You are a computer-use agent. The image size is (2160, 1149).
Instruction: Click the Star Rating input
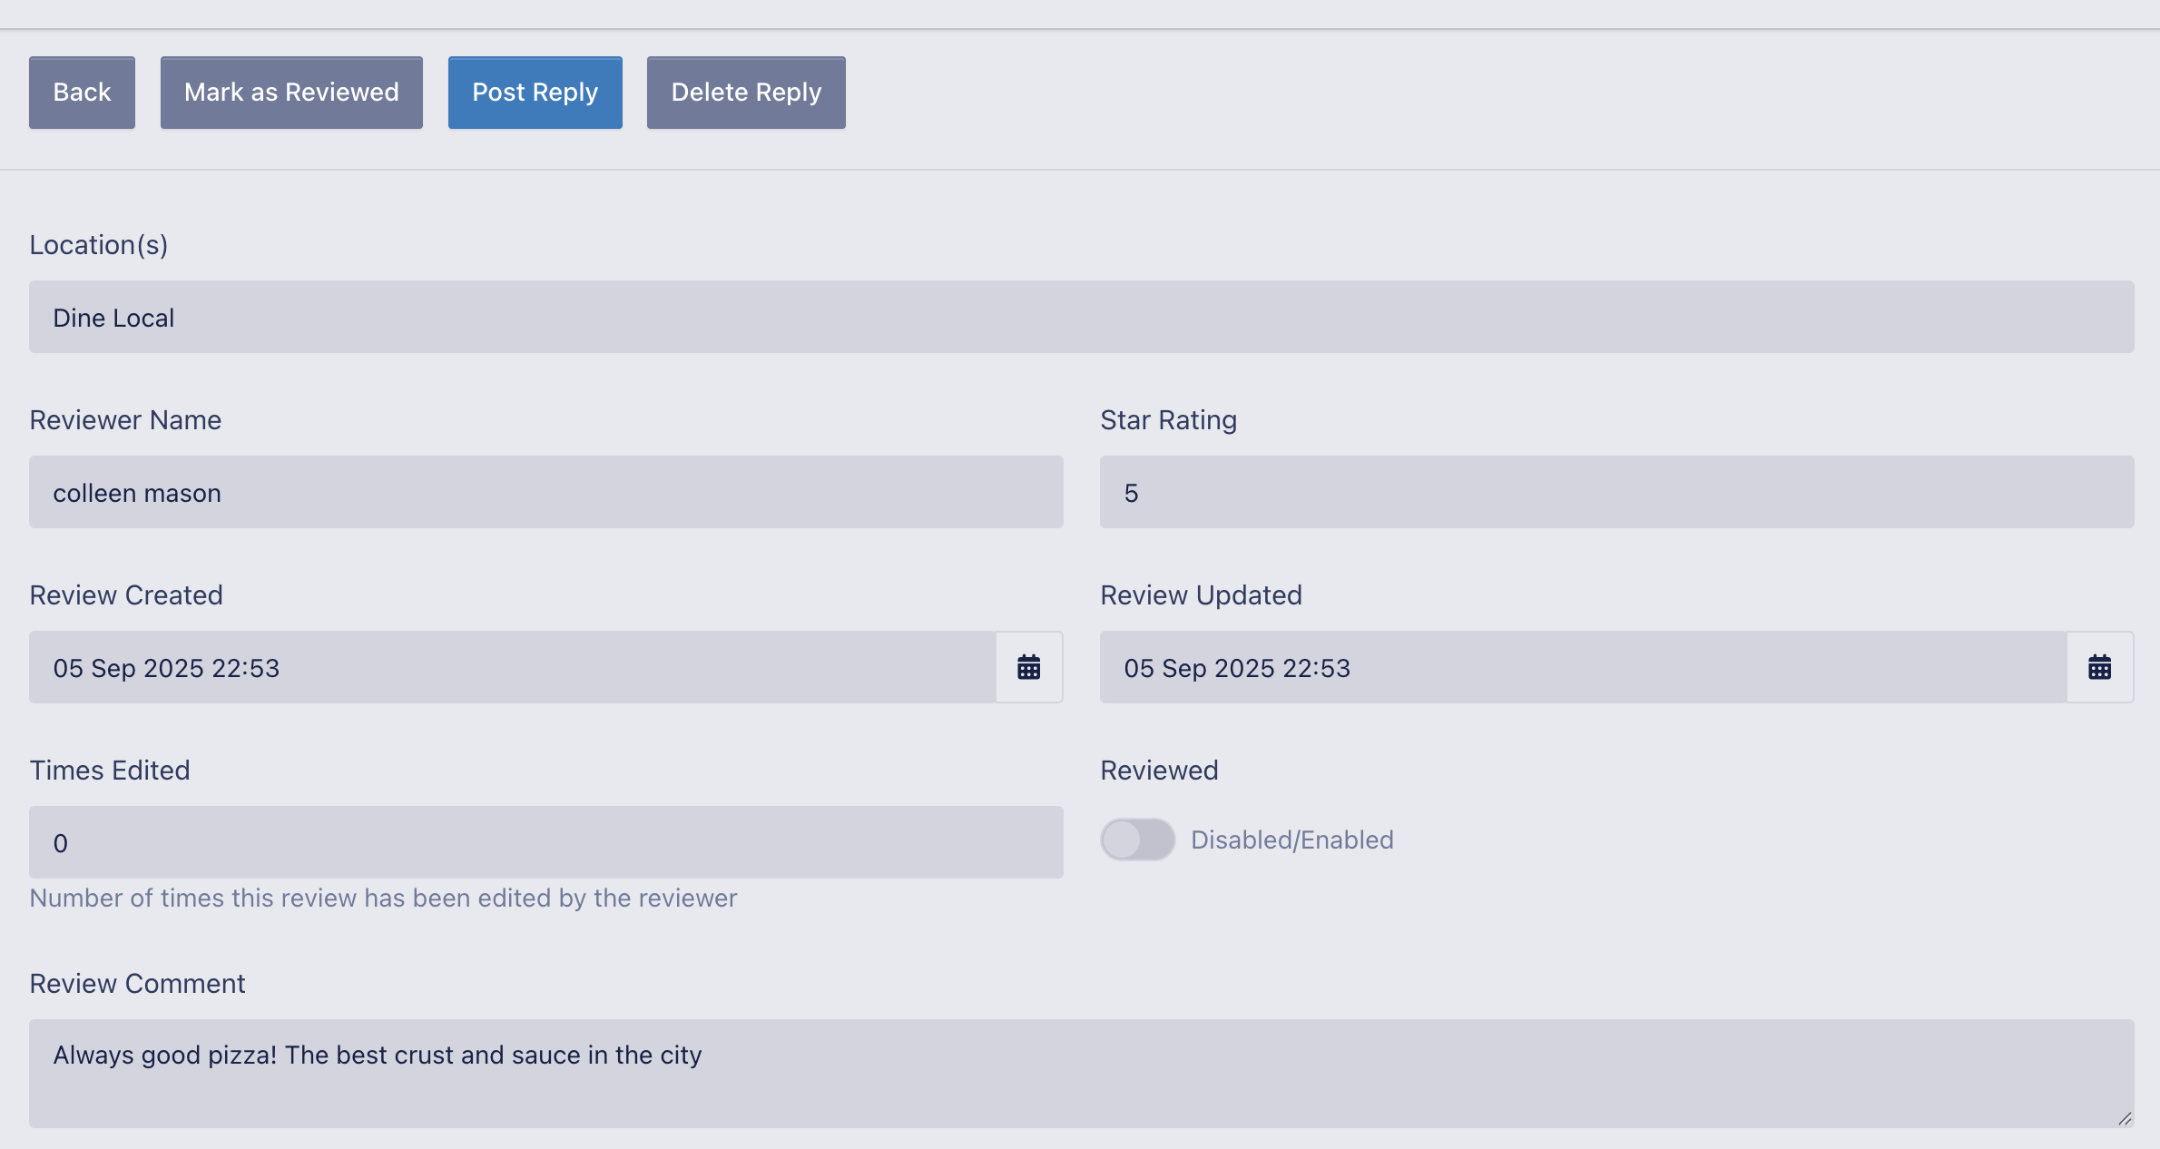tap(1615, 492)
